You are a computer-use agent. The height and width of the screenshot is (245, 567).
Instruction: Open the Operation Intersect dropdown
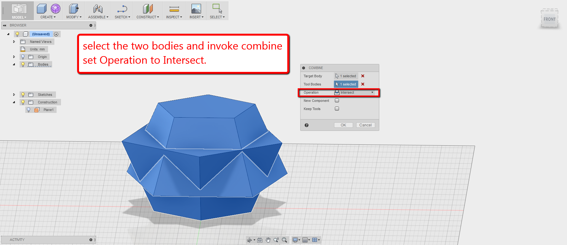354,92
